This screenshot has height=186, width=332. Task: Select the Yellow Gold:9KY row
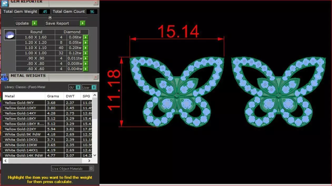tap(48, 103)
